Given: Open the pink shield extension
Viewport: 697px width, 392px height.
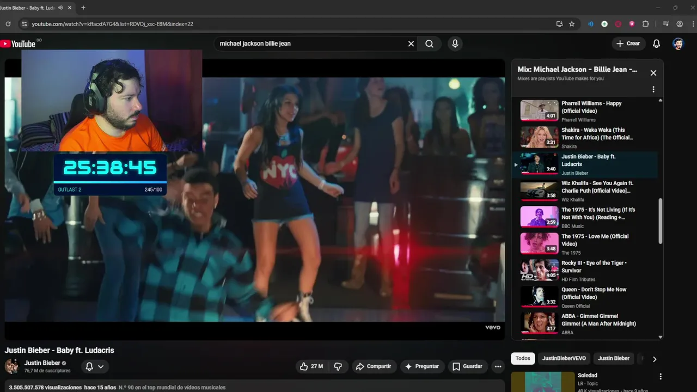Looking at the screenshot, I should (x=632, y=24).
